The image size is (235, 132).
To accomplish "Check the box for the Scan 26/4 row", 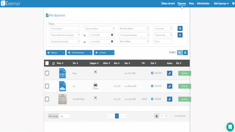I will (47, 99).
